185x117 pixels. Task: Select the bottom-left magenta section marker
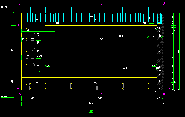click(x=20, y=94)
